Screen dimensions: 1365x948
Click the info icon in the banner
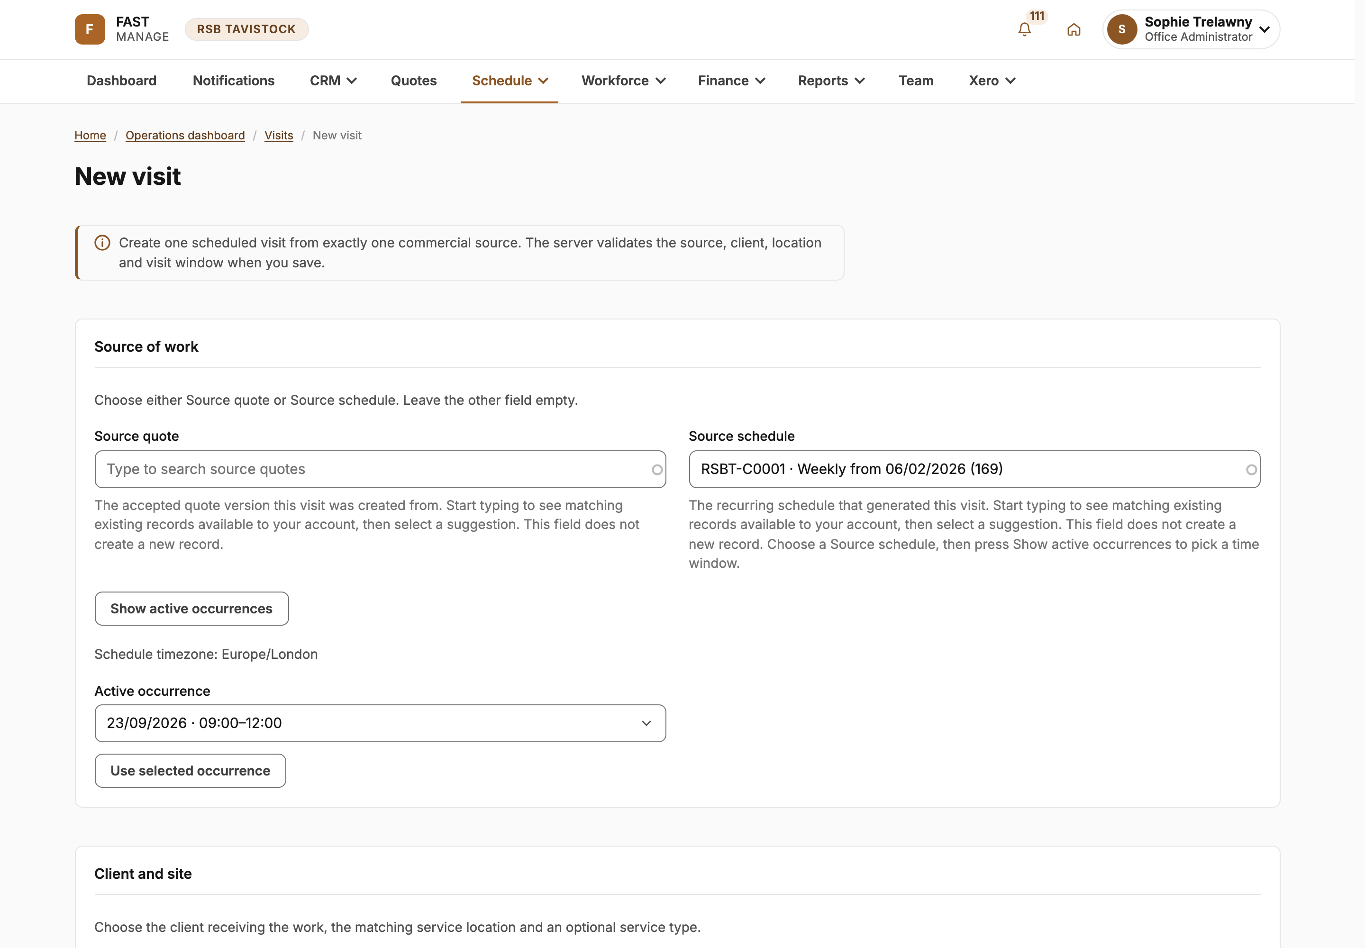pyautogui.click(x=102, y=243)
